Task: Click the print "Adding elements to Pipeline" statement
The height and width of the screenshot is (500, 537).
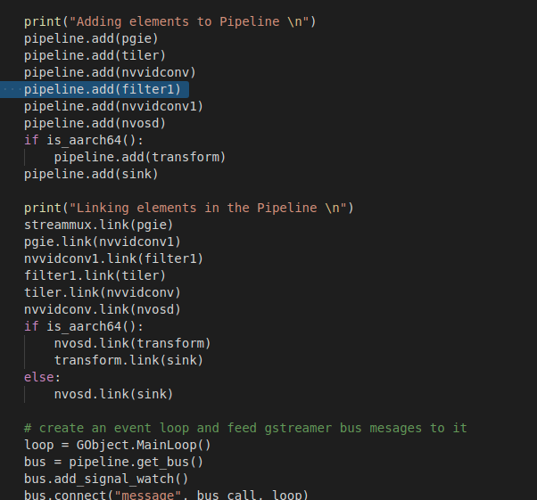Action: (169, 21)
